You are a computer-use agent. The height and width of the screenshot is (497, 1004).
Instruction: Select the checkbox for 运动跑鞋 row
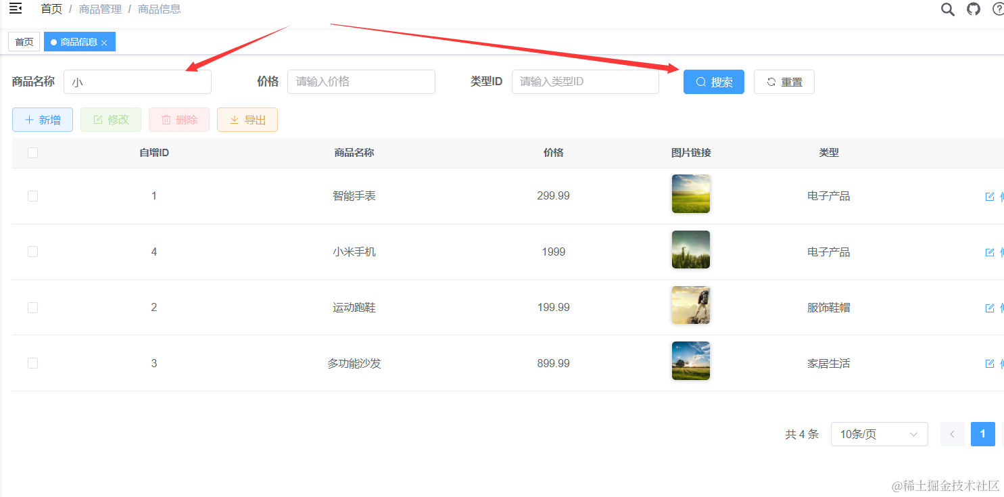pyautogui.click(x=32, y=308)
